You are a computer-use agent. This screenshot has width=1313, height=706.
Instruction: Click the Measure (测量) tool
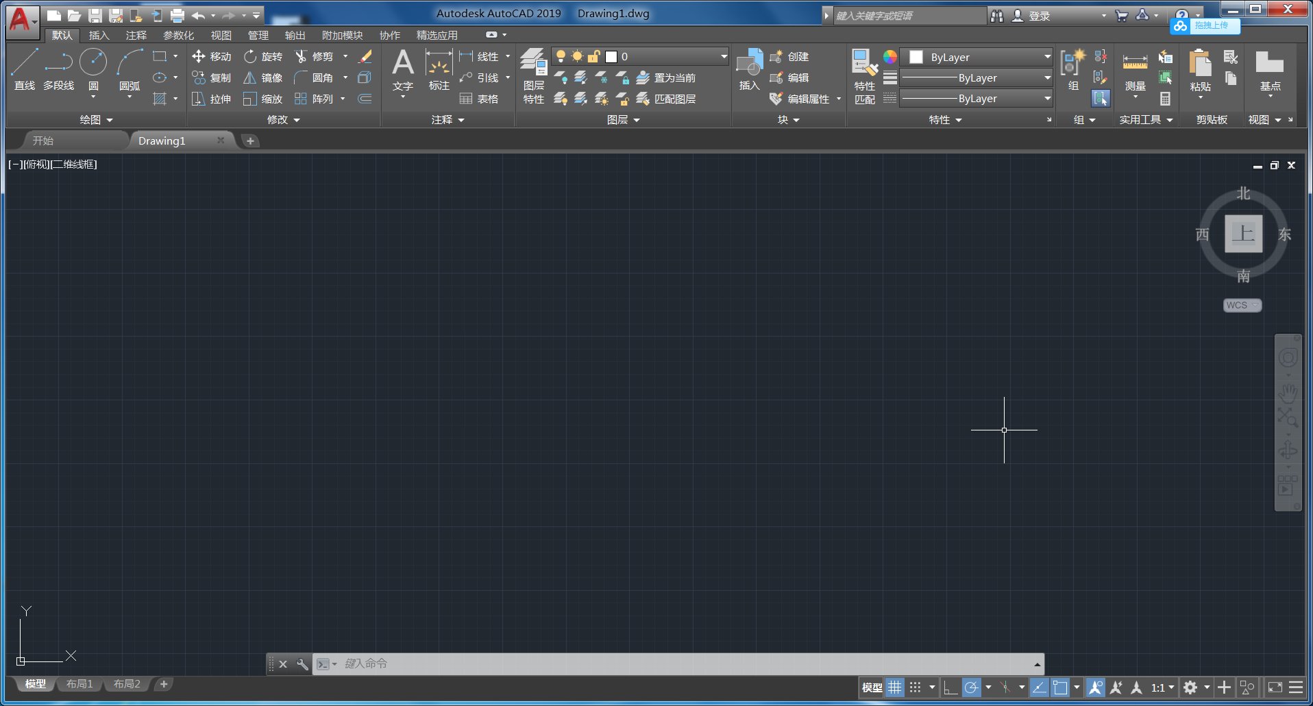[x=1135, y=72]
